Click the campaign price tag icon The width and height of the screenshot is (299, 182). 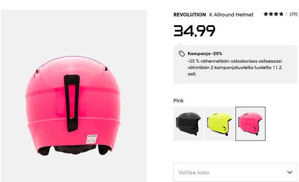point(182,54)
